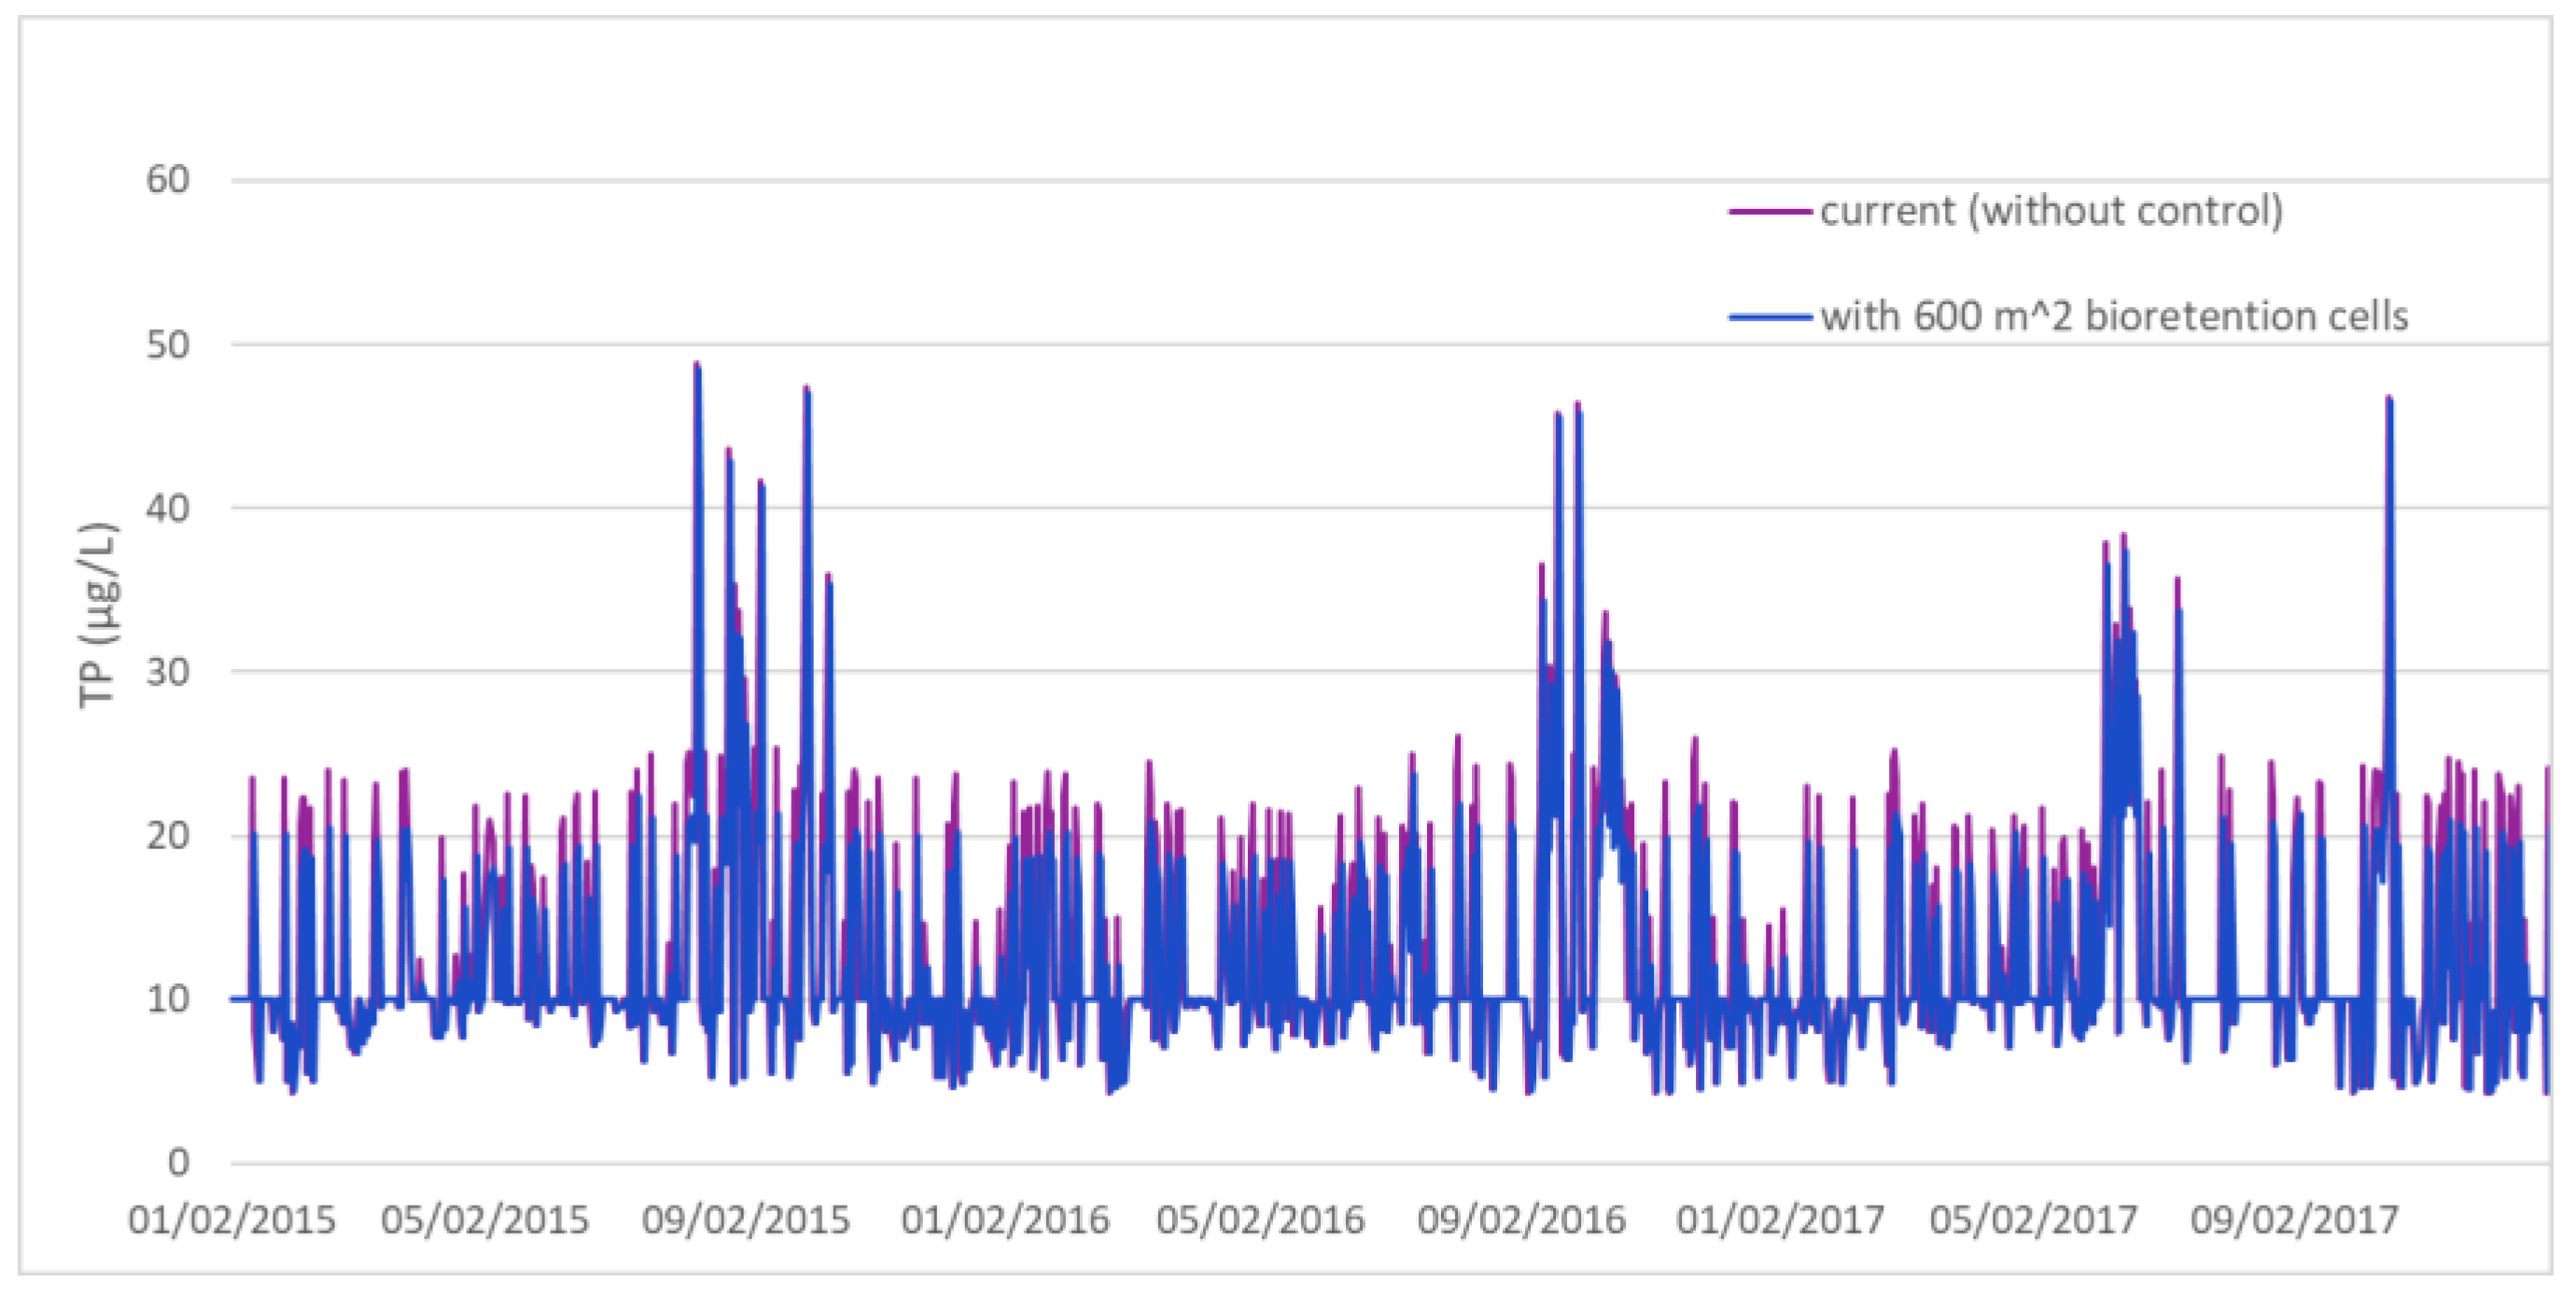This screenshot has height=1297, width=2576.
Task: Click the 05/02/2016 x-axis date label
Action: [1260, 1221]
